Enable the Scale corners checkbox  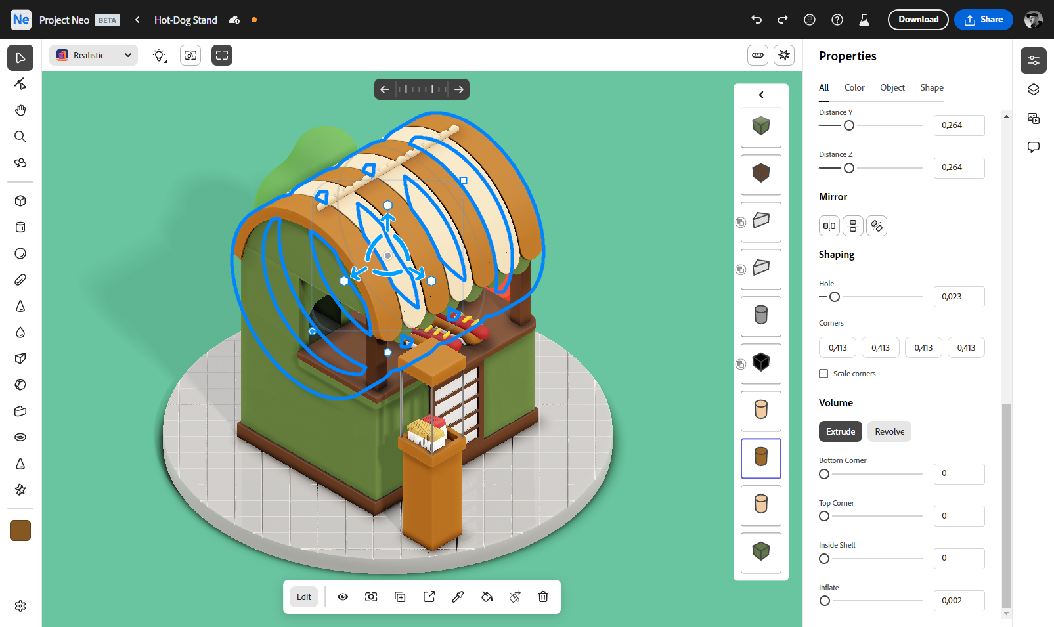click(823, 374)
